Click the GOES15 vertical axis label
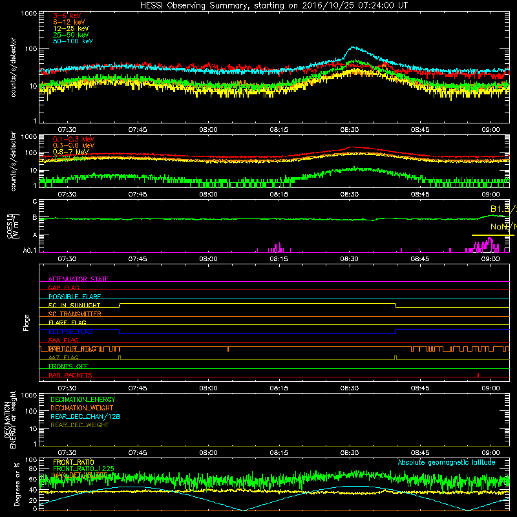 [12, 226]
